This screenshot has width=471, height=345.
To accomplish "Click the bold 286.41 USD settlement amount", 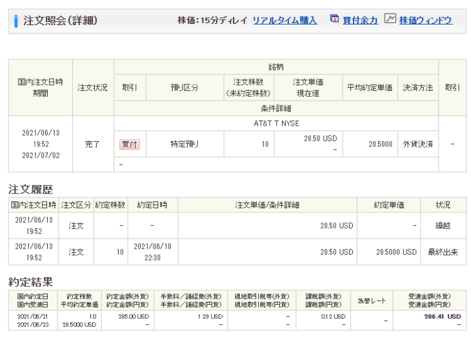I will 443,317.
